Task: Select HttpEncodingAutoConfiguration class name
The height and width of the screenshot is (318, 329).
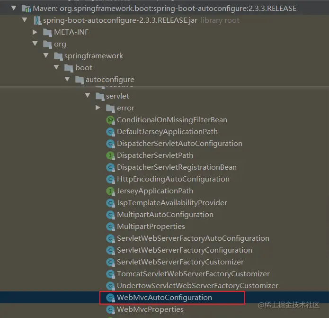Action: [x=173, y=179]
